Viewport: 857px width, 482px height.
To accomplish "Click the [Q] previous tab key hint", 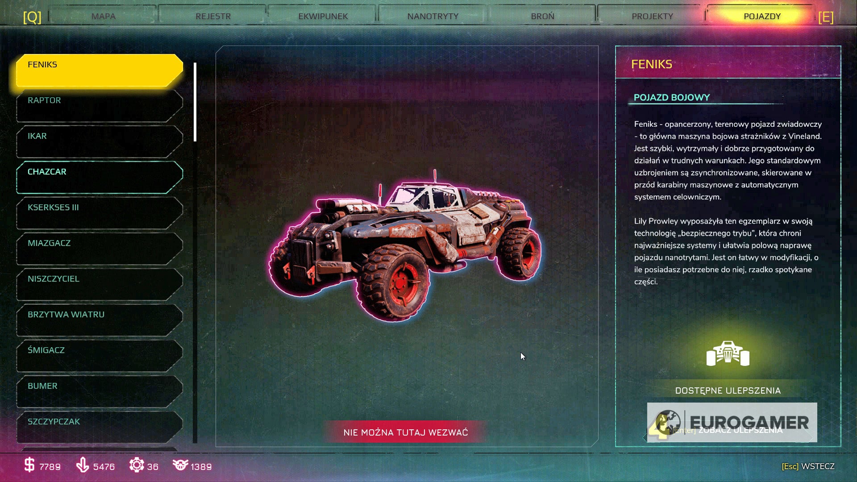I will [32, 17].
